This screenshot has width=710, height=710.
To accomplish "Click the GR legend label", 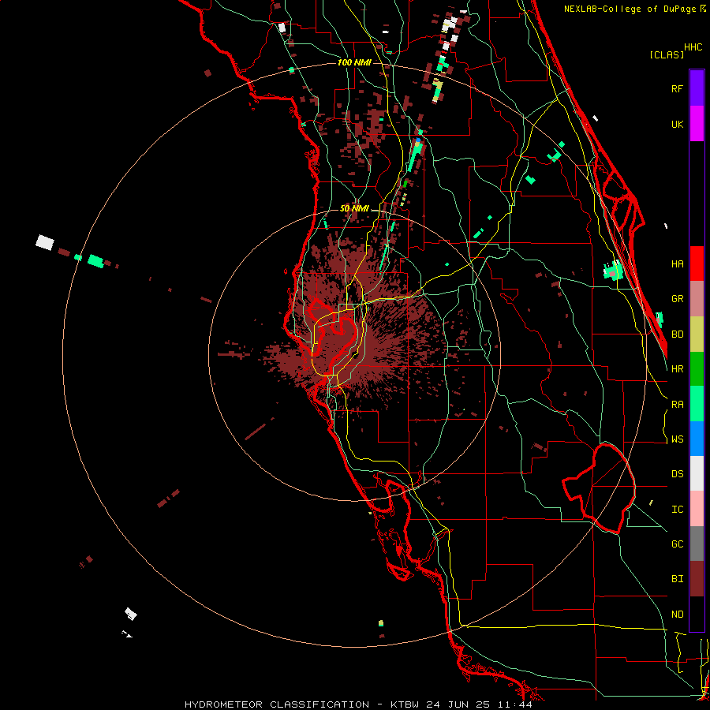I will 678,299.
